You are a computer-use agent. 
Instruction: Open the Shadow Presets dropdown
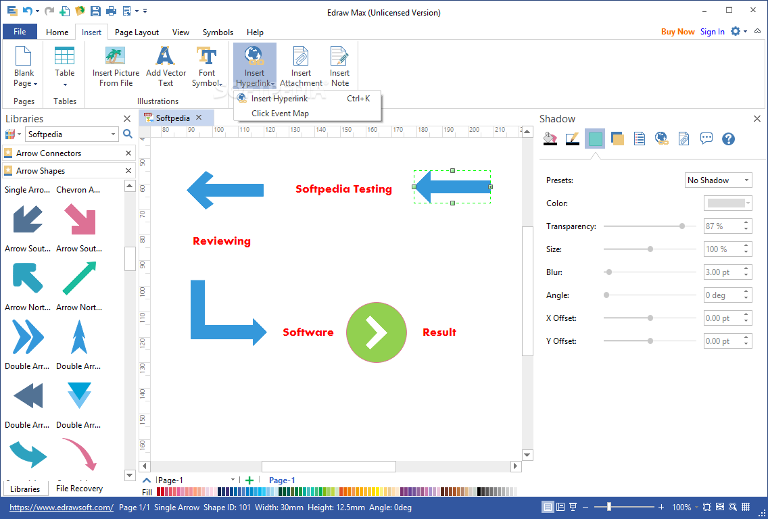click(x=718, y=180)
